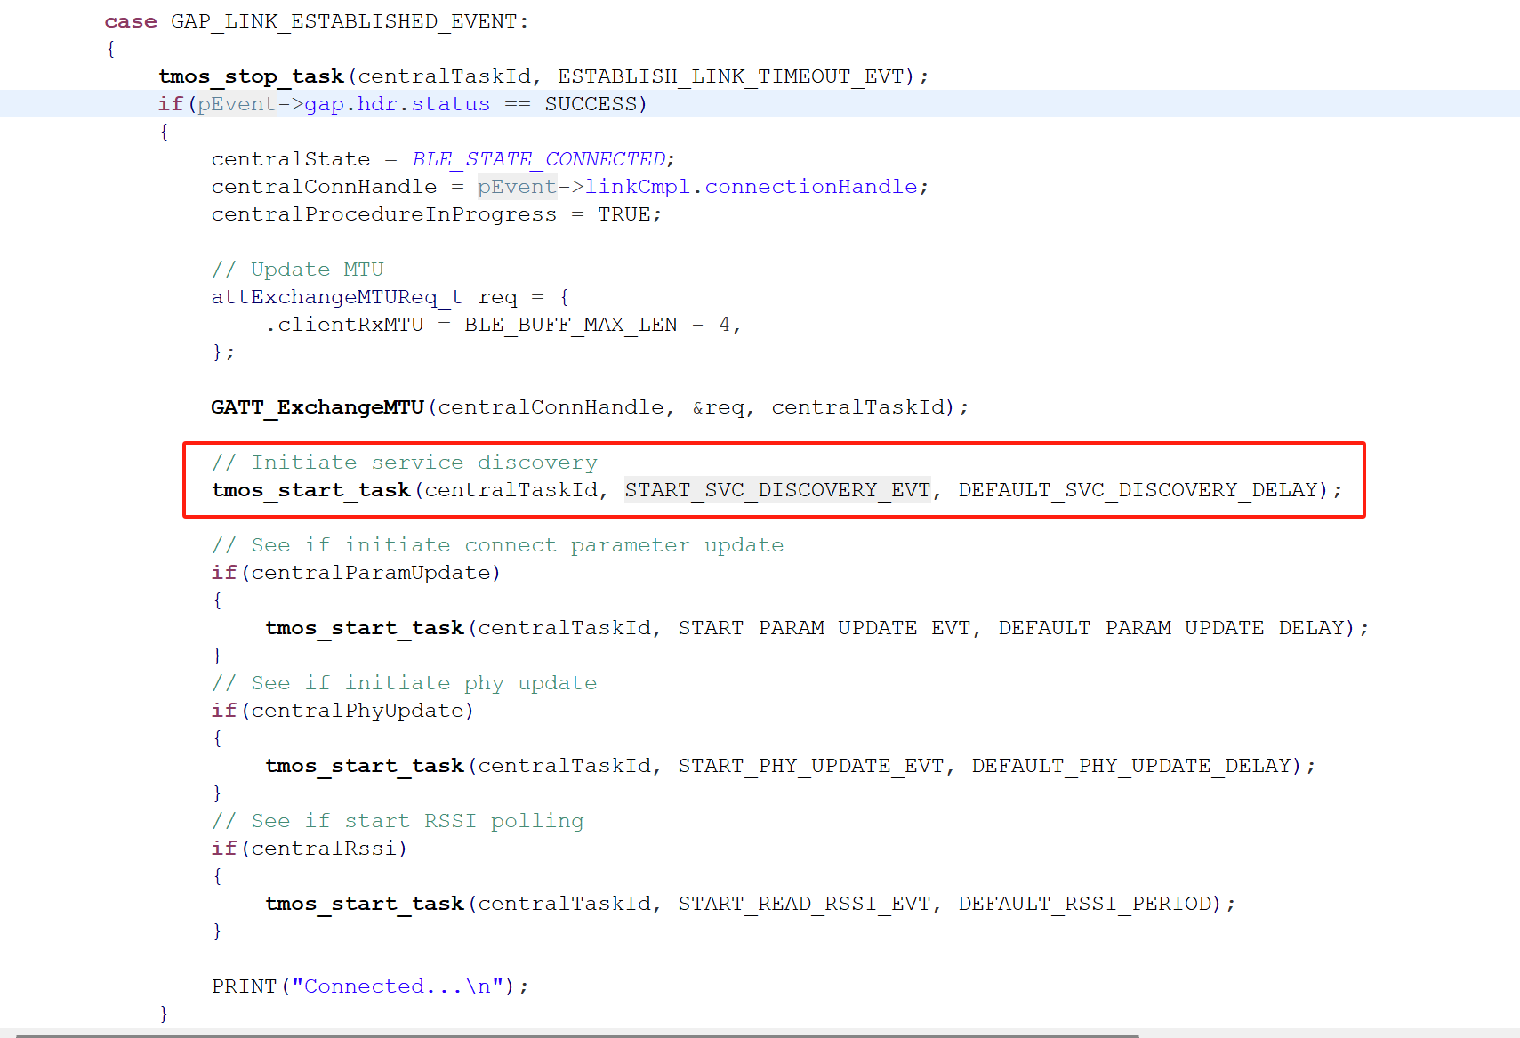Screen dimensions: 1520x1038
Task: Click the '&req' argument
Action: (x=719, y=407)
